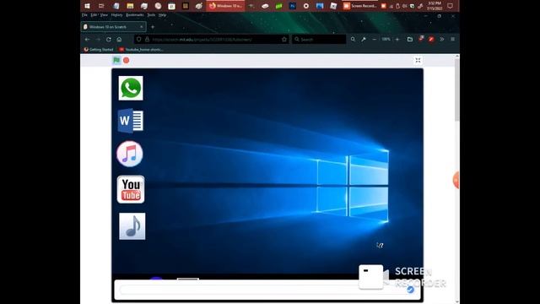The image size is (540, 304).
Task: Click the folder icon in Firefox toolbar
Action: pyautogui.click(x=410, y=40)
